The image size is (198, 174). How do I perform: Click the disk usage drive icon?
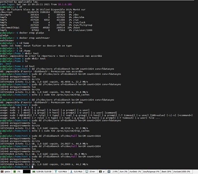pyautogui.click(x=109, y=172)
